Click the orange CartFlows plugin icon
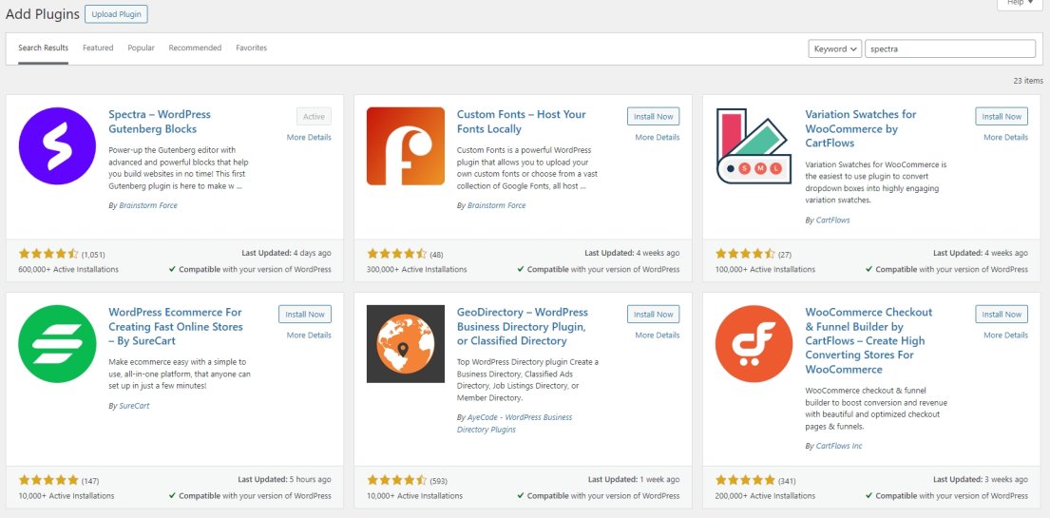Viewport: 1050px width, 518px height. click(754, 343)
